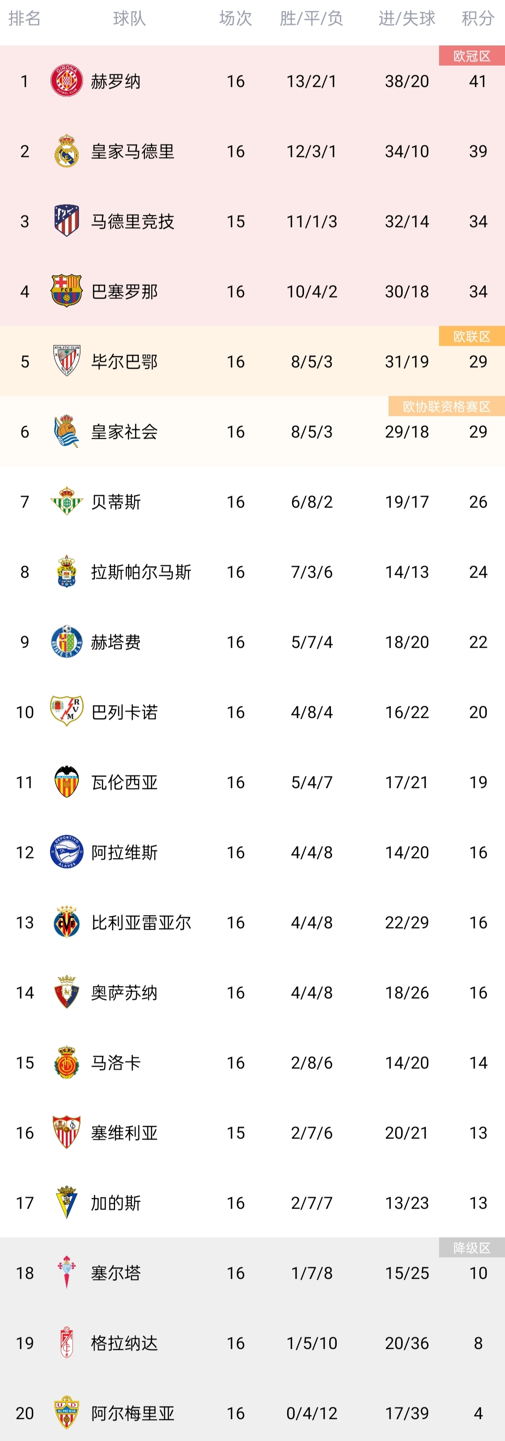Select the FC Barcelona crest icon

point(66,291)
